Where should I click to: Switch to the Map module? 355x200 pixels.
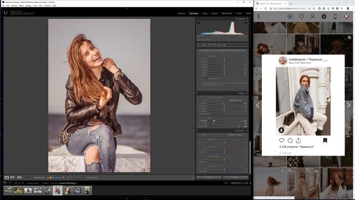pyautogui.click(x=205, y=13)
